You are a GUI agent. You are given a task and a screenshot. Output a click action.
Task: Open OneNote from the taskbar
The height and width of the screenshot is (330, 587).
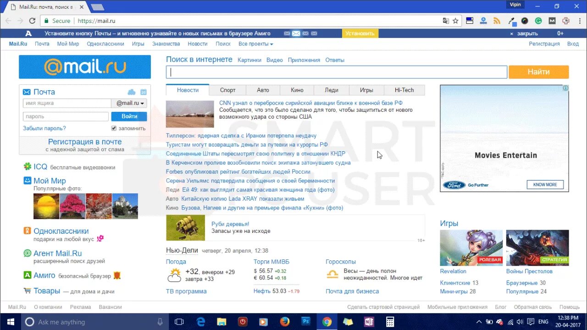click(368, 322)
